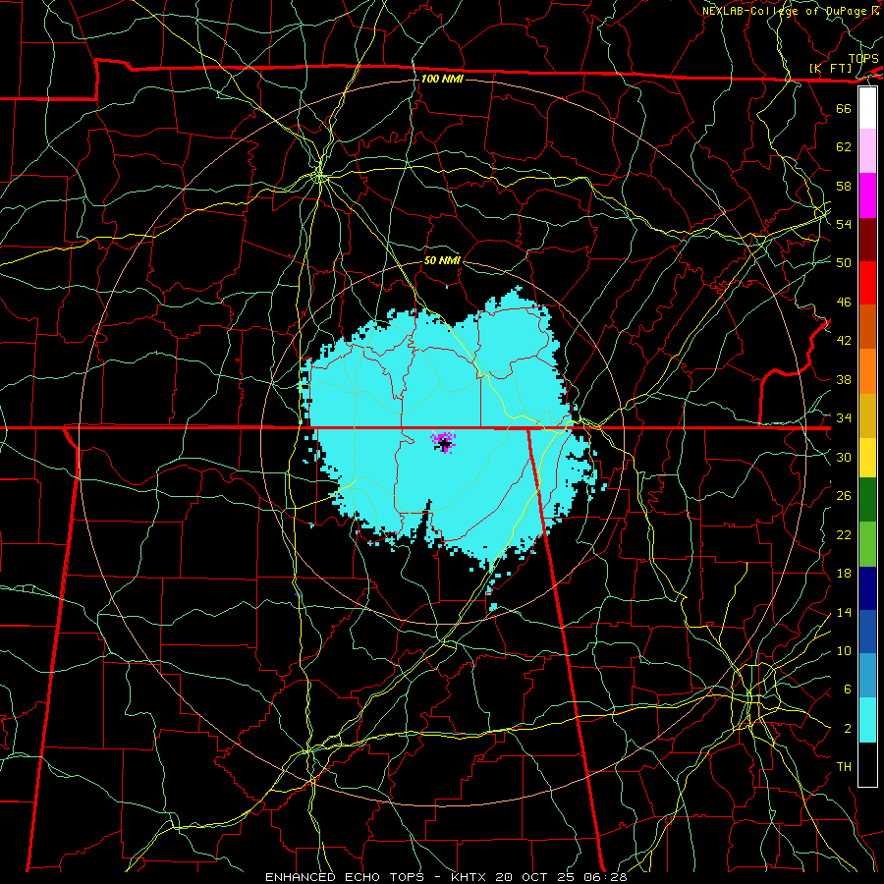Click the dark green legend swatch
Image resolution: width=884 pixels, height=884 pixels.
[867, 500]
